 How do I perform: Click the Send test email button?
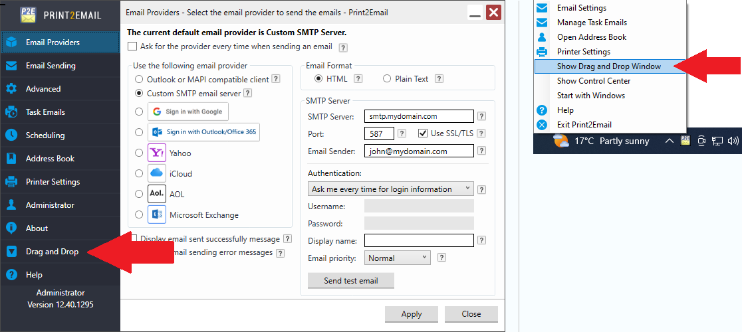(x=351, y=281)
